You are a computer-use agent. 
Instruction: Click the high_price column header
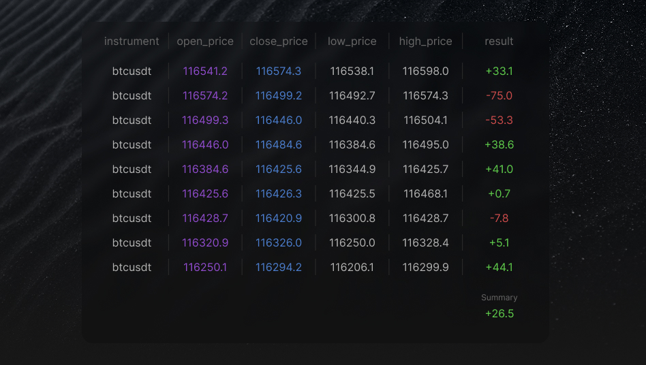[426, 42]
